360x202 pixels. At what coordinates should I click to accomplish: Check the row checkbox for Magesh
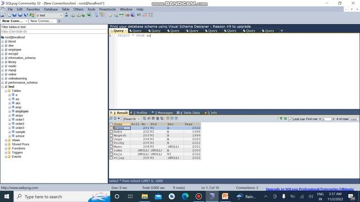pyautogui.click(x=111, y=135)
